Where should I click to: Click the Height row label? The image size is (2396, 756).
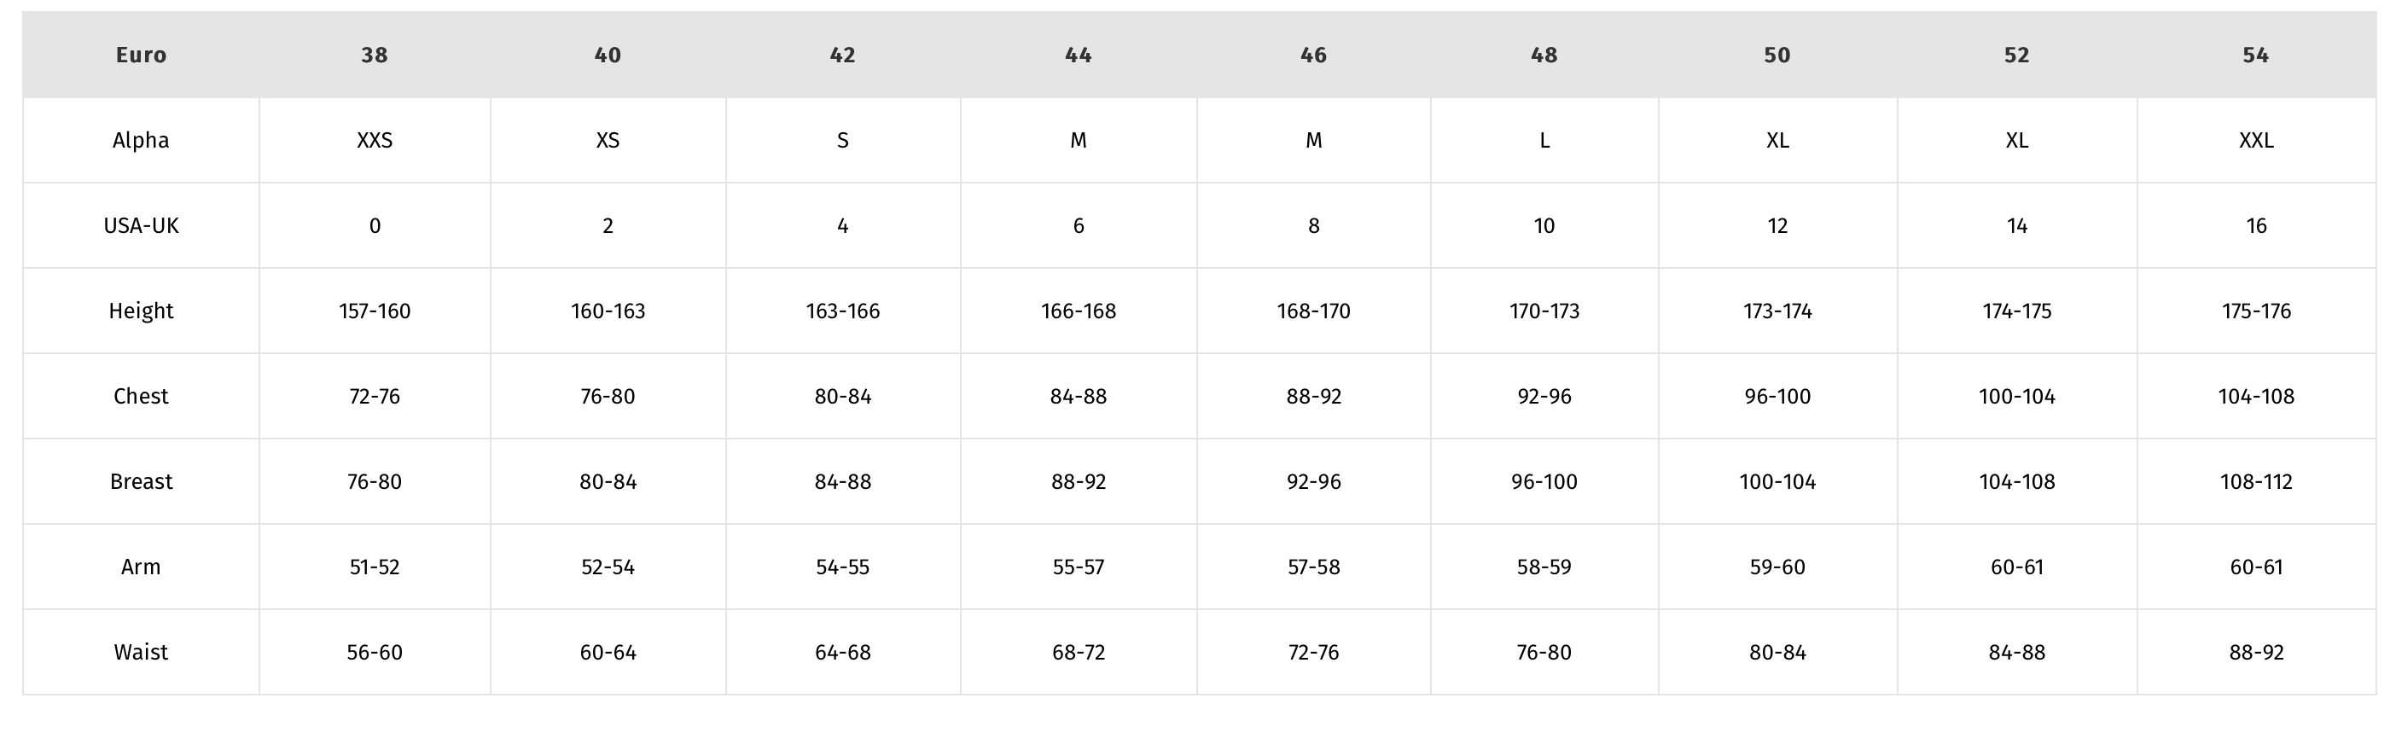point(141,311)
